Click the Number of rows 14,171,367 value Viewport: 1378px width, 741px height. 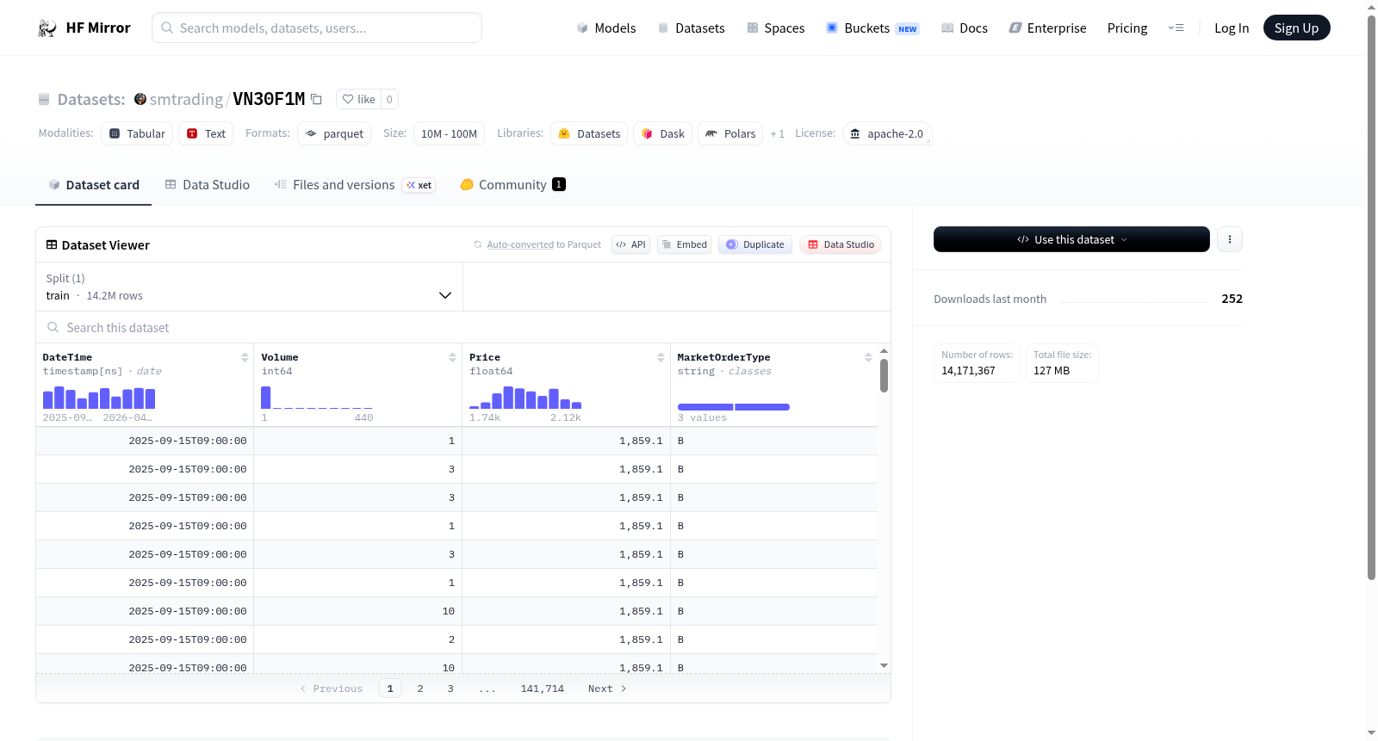coord(968,371)
